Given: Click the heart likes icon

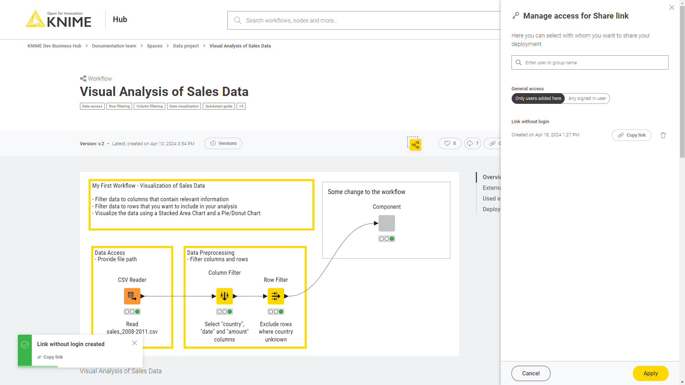Looking at the screenshot, I should pos(447,143).
